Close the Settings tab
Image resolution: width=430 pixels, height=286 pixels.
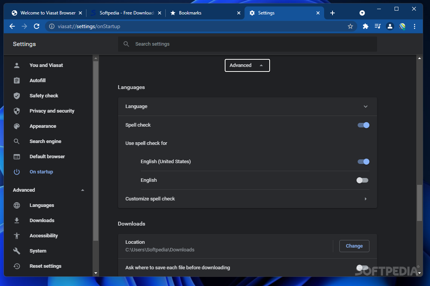(x=318, y=13)
